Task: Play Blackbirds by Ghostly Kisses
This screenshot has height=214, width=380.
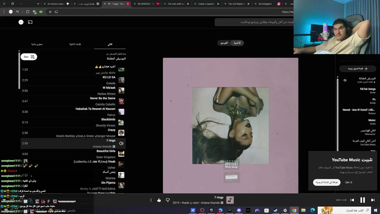Action: tap(73, 122)
